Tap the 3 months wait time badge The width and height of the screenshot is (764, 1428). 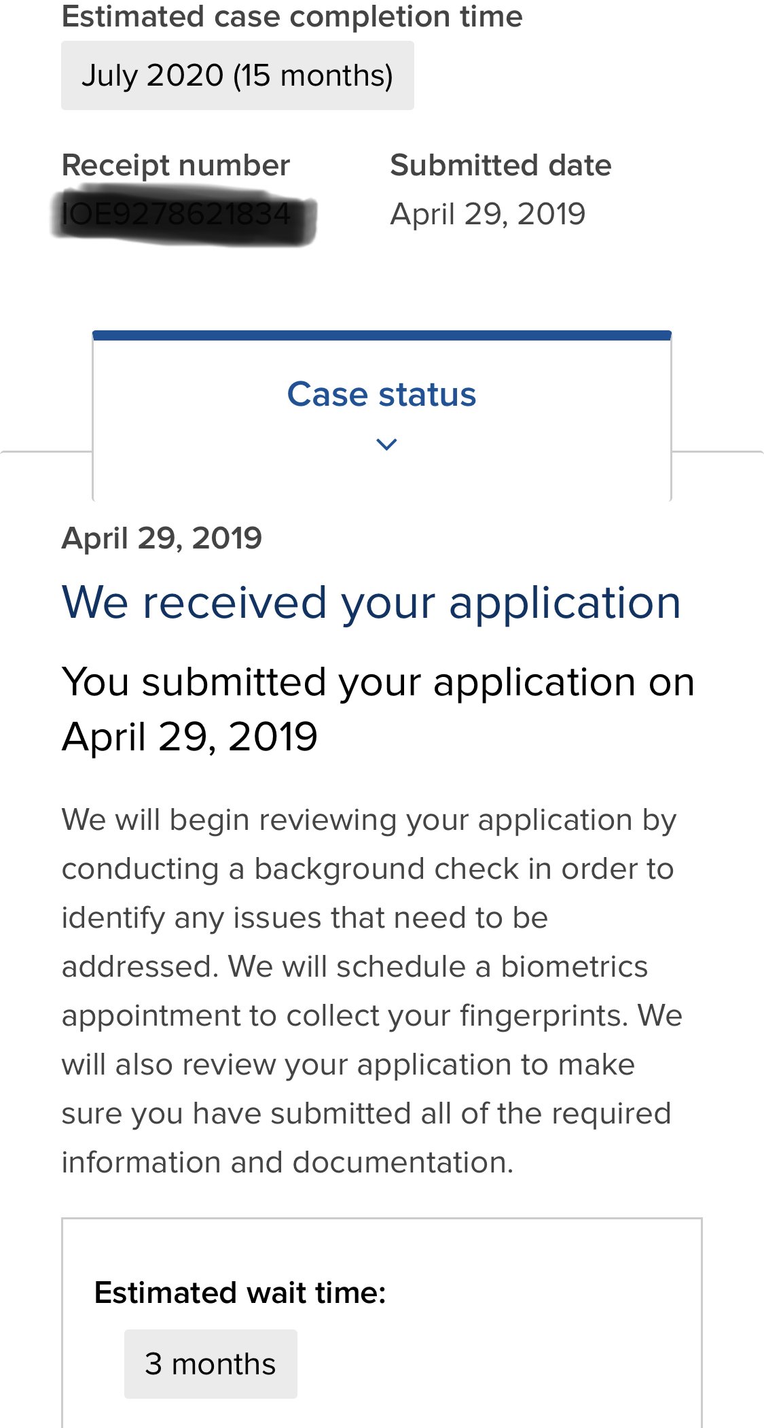tap(211, 1363)
